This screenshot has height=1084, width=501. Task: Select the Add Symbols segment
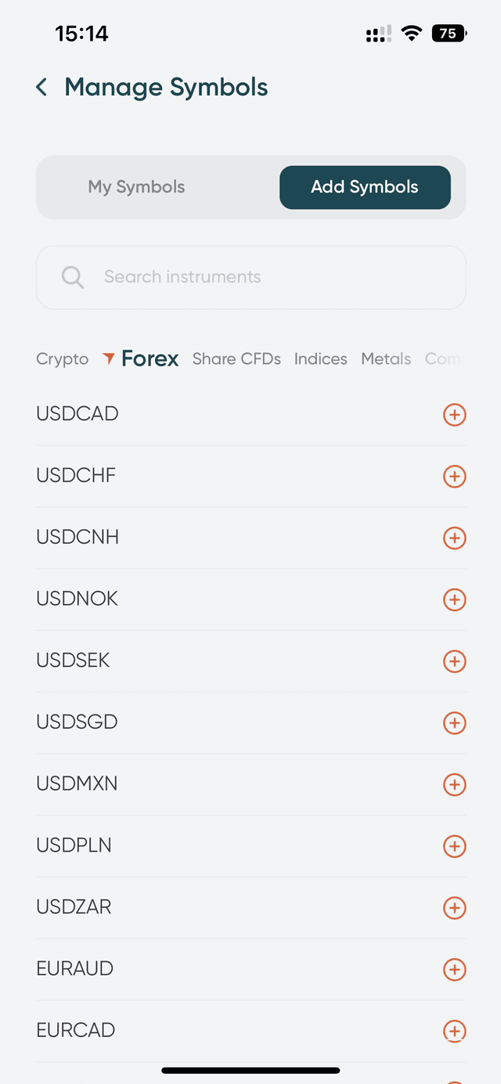(x=365, y=187)
